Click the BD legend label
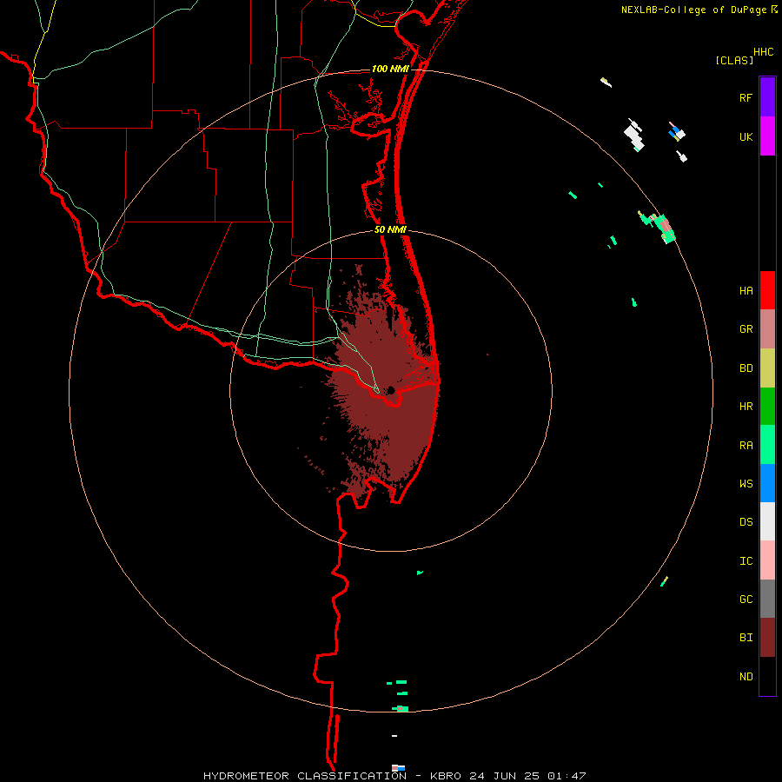The height and width of the screenshot is (782, 782). [x=746, y=368]
